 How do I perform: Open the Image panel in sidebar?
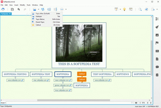click(x=157, y=35)
